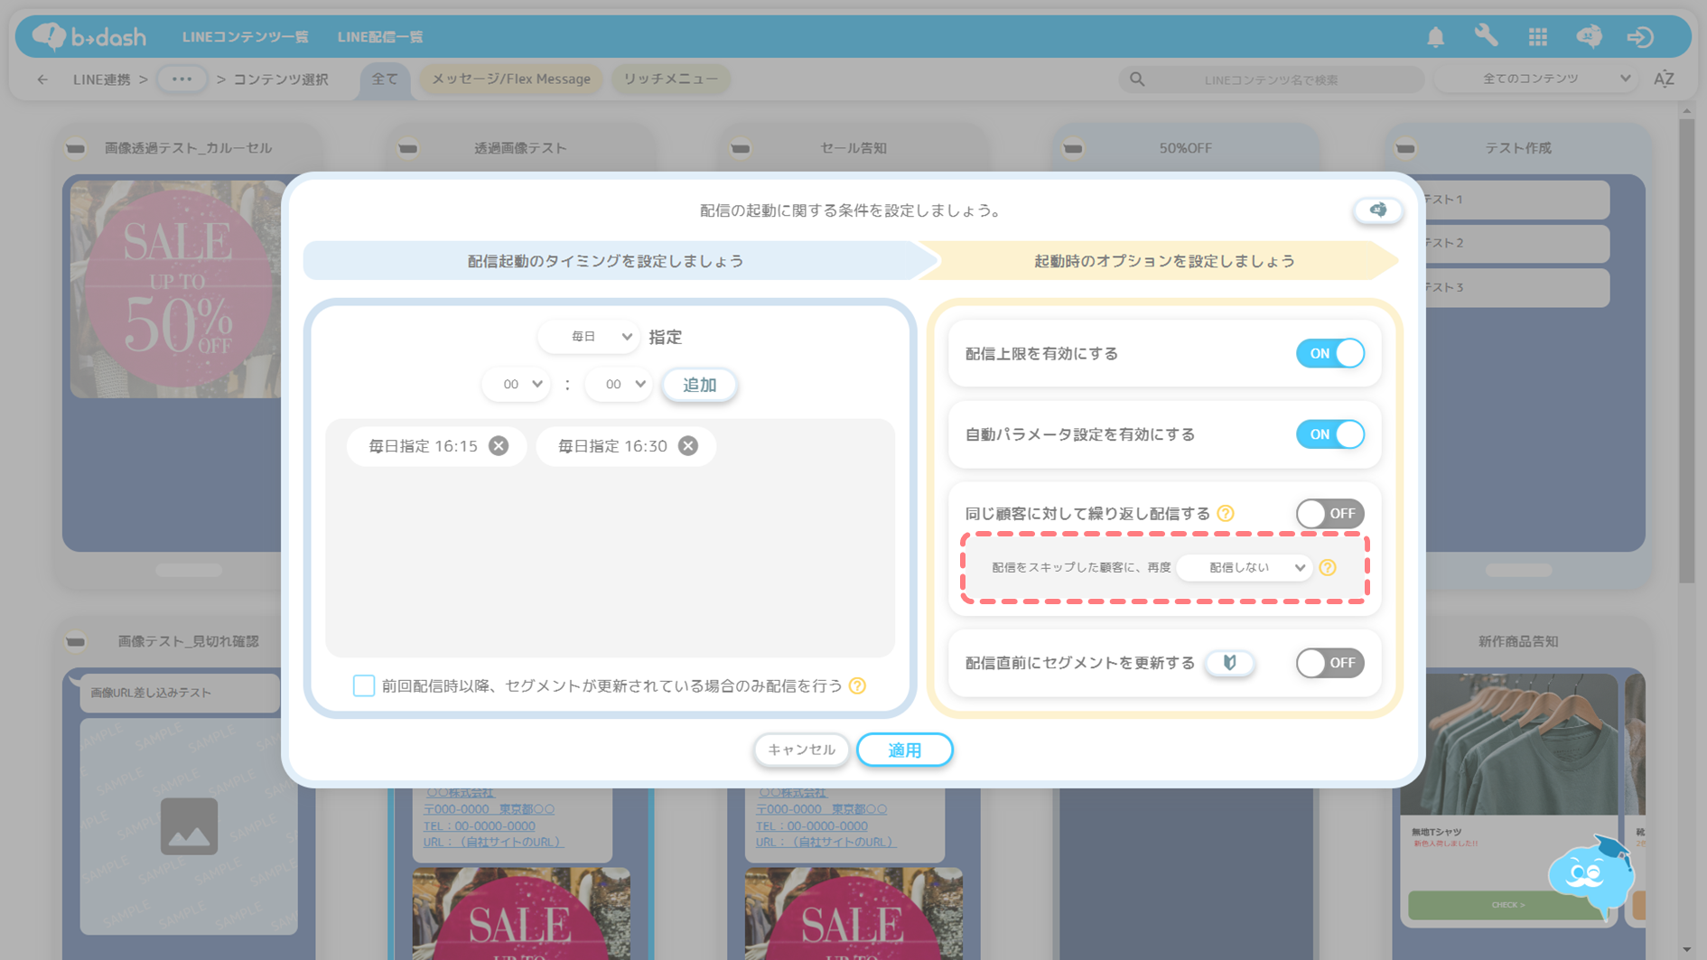1707x960 pixels.
Task: Open help for 同じ顧客に対して繰り返し配信する
Action: tap(1226, 514)
